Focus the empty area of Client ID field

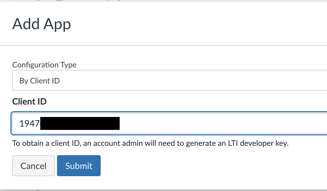coord(223,123)
